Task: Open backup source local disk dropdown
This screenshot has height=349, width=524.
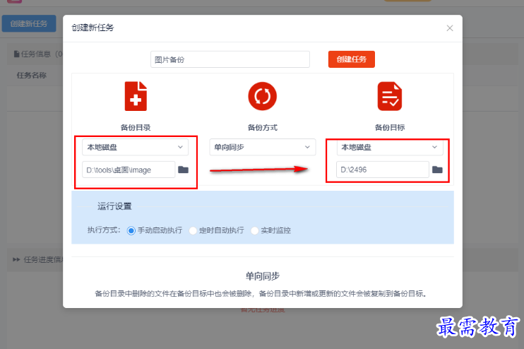Action: pos(136,147)
